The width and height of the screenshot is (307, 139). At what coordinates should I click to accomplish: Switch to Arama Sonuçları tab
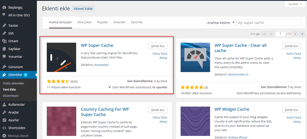60,22
